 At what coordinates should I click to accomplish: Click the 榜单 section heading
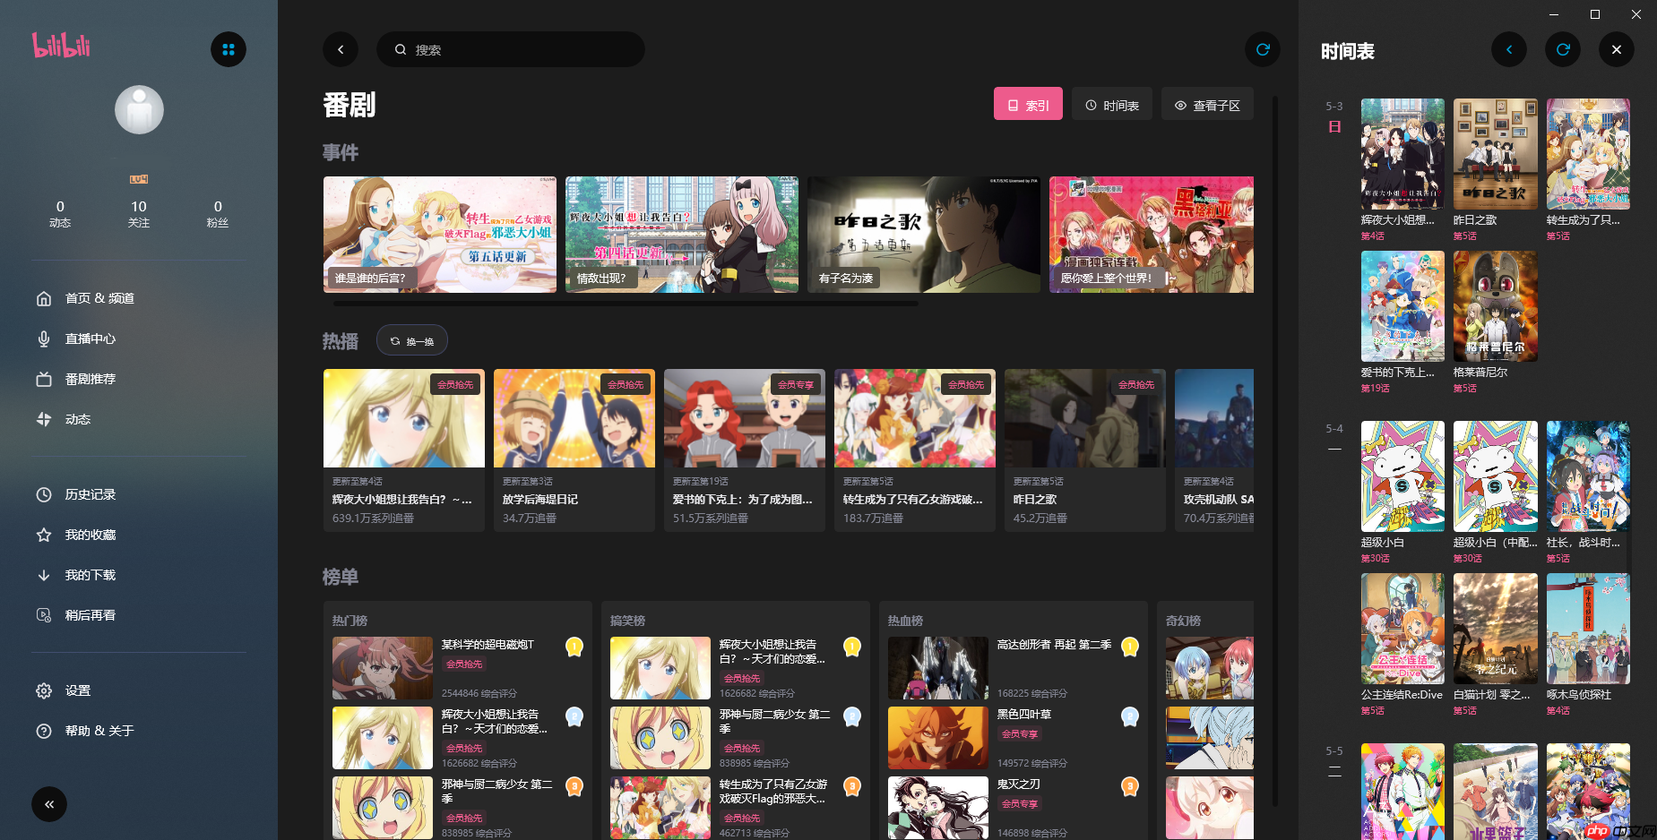coord(341,577)
